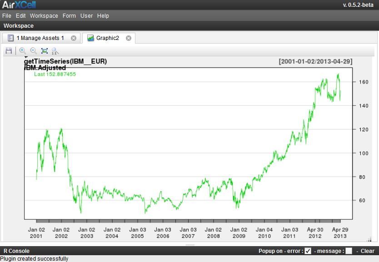379x262 pixels.
Task: Clear the R Console output
Action: point(367,251)
